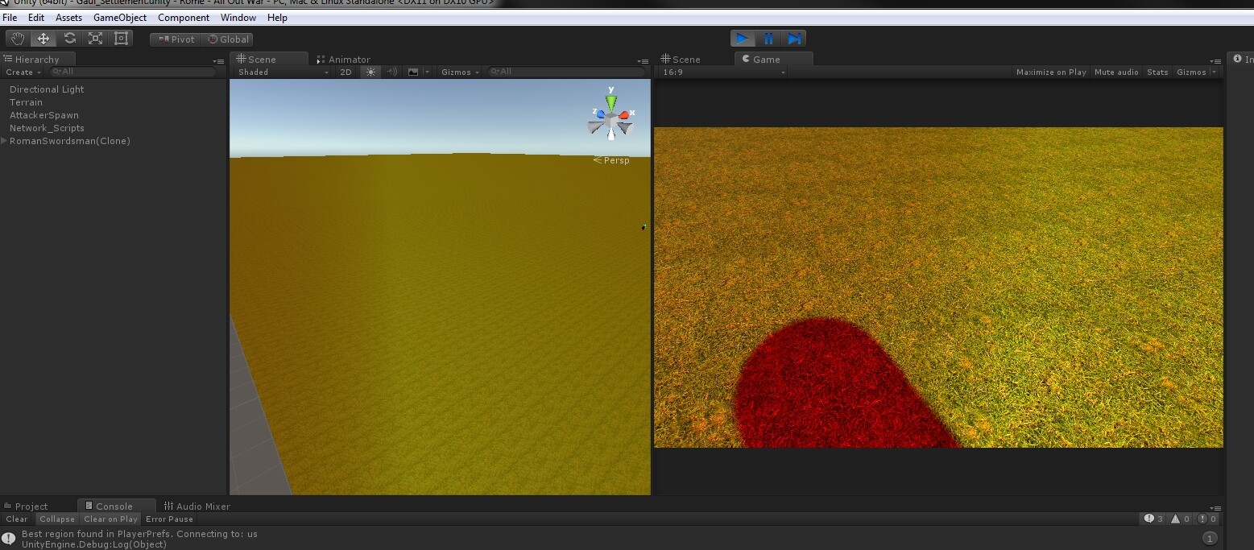Activate the Hand pan tool
The width and height of the screenshot is (1254, 550).
[17, 38]
